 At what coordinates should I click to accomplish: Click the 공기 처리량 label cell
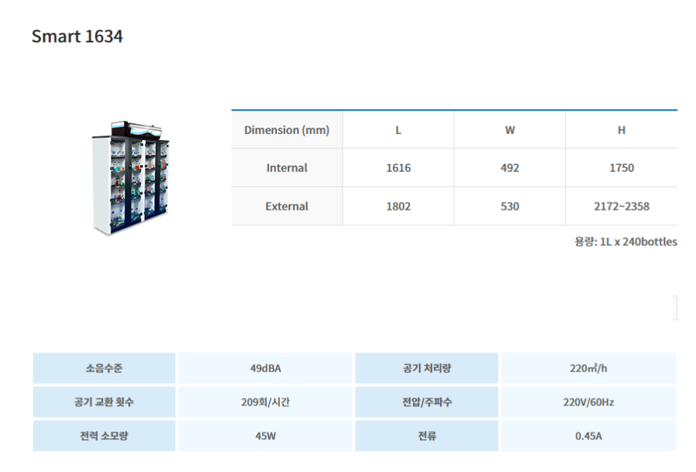tap(427, 368)
